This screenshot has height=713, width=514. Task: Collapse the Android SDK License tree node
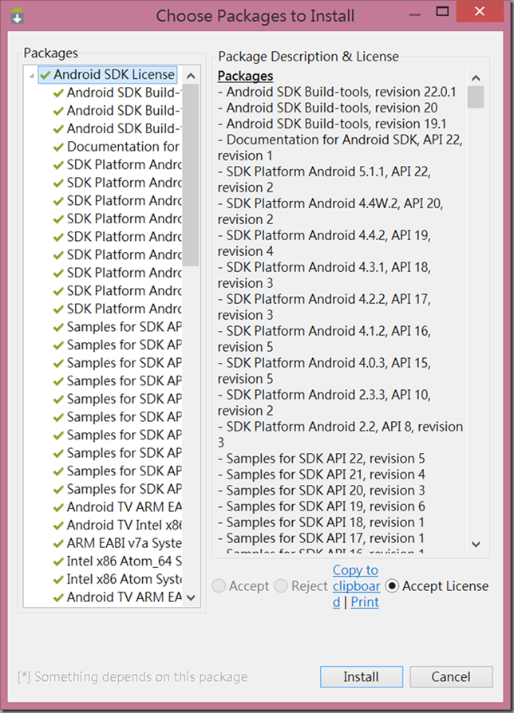pyautogui.click(x=31, y=76)
